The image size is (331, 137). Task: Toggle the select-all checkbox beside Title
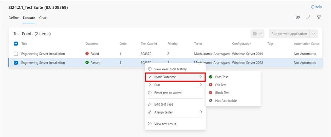(16, 44)
